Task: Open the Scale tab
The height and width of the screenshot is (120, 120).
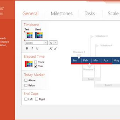Action: (113, 14)
